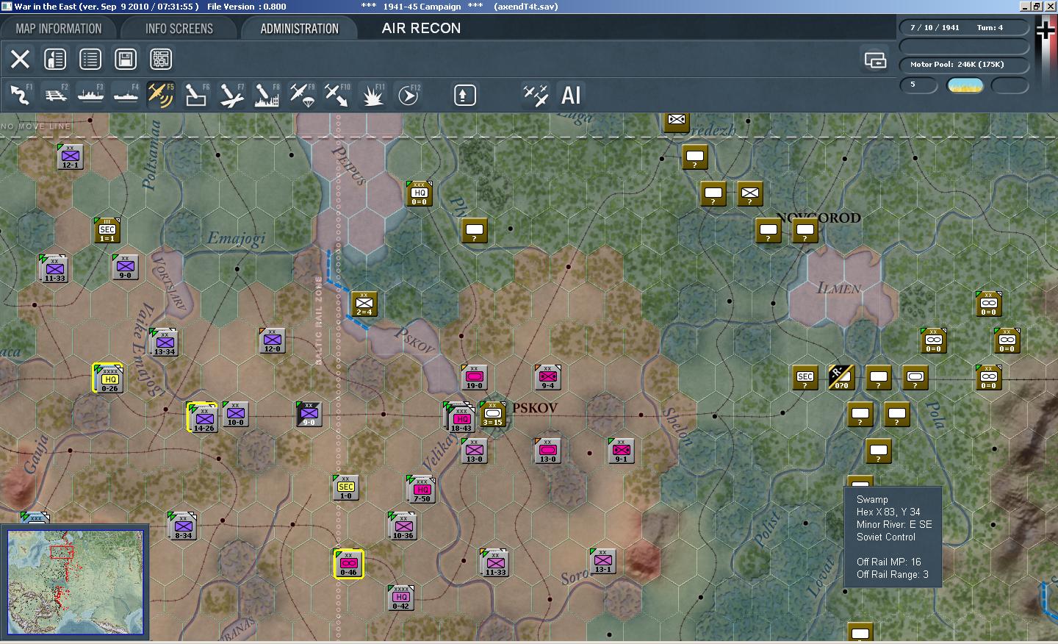Viewport: 1058px width, 644px height.
Task: Click the AI toolbar button
Action: 571,95
